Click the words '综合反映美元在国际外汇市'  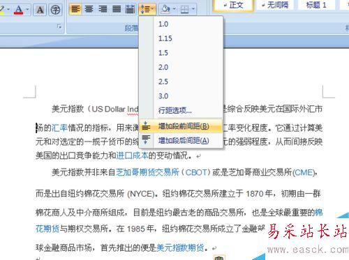[275, 109]
